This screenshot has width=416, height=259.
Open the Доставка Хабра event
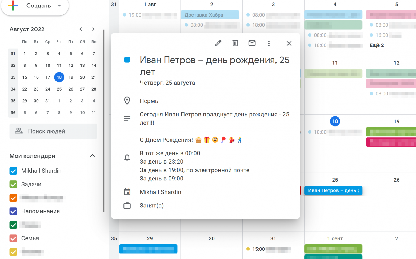point(210,15)
